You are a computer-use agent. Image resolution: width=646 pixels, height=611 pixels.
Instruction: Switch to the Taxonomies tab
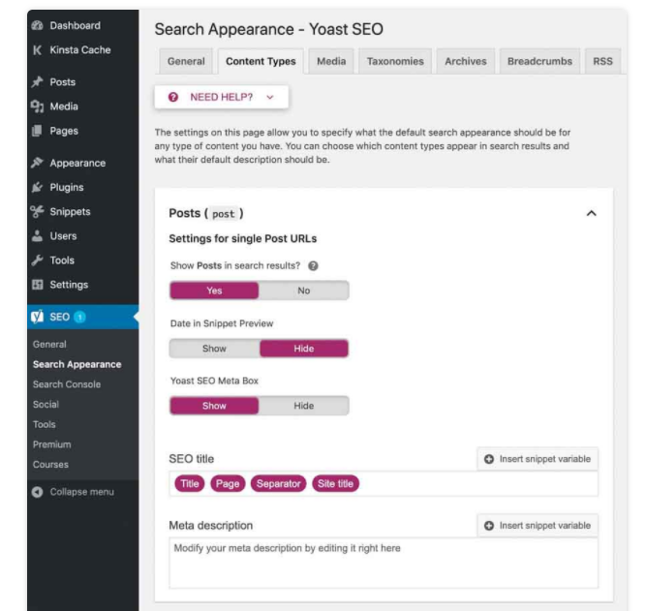395,61
